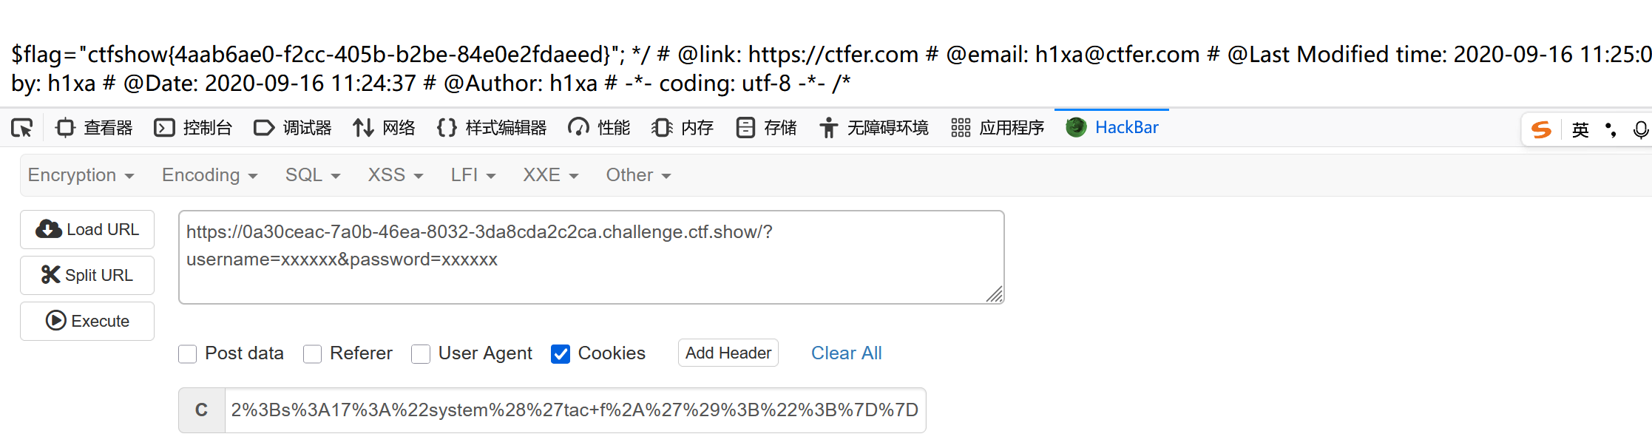Screen dimensions: 1652x448
Task: Open the SQL payloads dropdown
Action: [x=311, y=174]
